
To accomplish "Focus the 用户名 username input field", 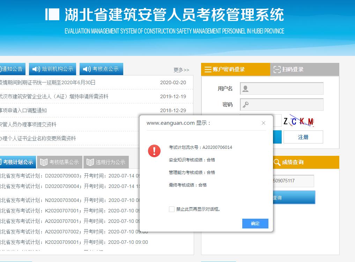I will coord(282,89).
